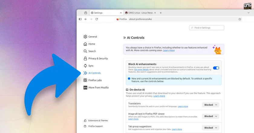The width and height of the screenshot is (254, 133).
Task: Click the Extensions & Themes puzzle icon
Action: coord(85,121)
